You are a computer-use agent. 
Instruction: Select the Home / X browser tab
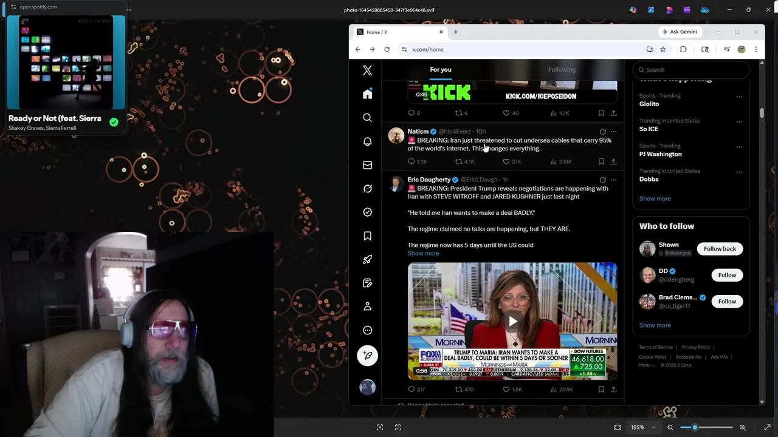[x=401, y=32]
